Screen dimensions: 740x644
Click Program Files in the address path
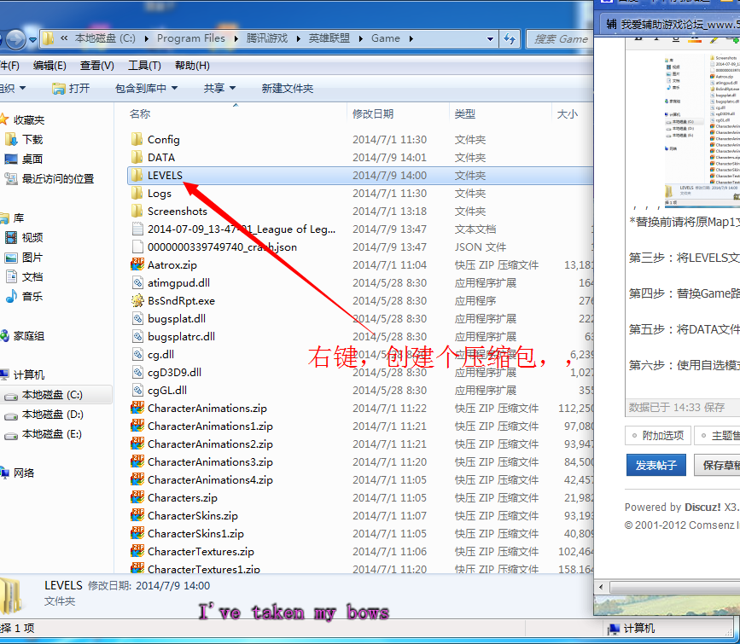tap(190, 38)
